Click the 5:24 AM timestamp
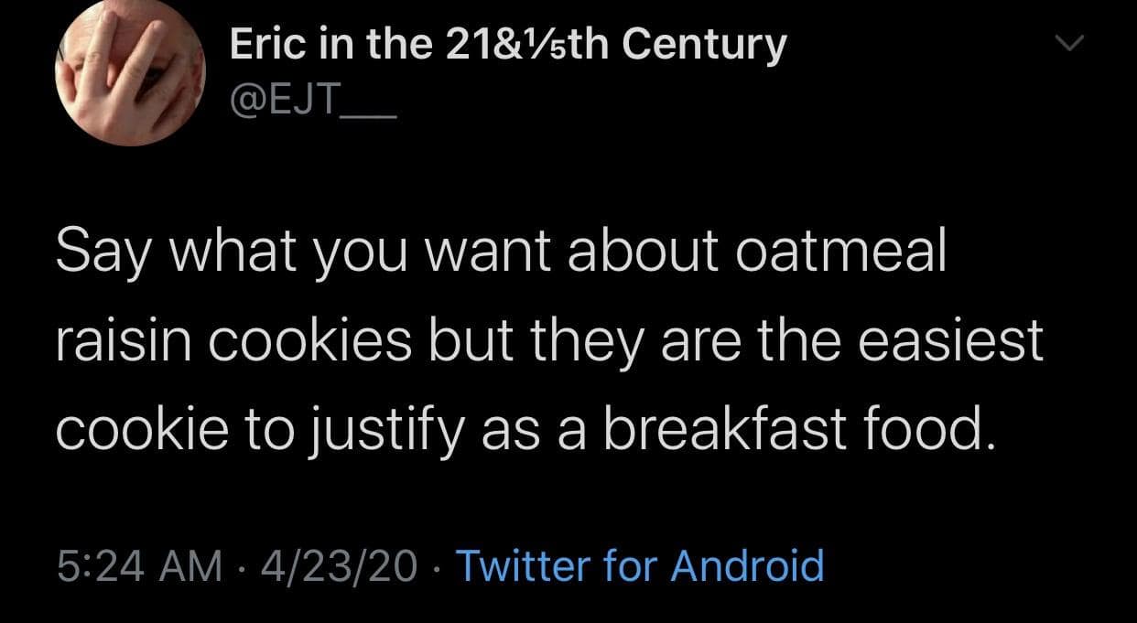Screen dimensions: 1137x623 pos(139,564)
